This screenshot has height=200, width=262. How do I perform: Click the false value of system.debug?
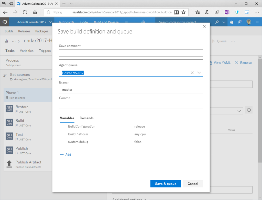click(x=138, y=142)
